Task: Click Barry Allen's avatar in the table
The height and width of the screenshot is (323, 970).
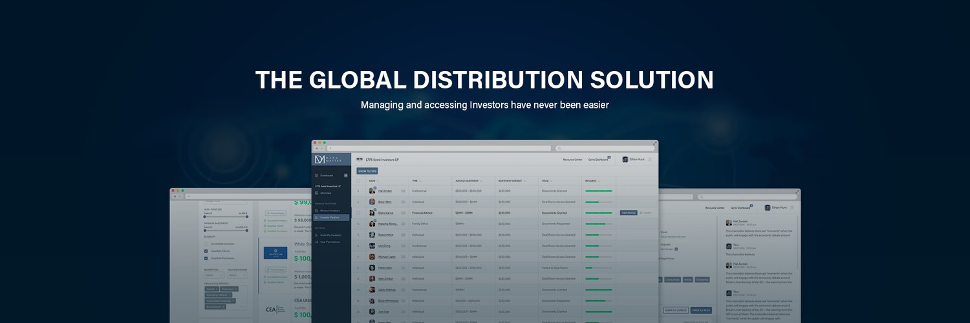Action: click(x=372, y=202)
